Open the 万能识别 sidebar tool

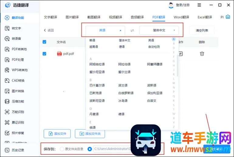(14, 112)
